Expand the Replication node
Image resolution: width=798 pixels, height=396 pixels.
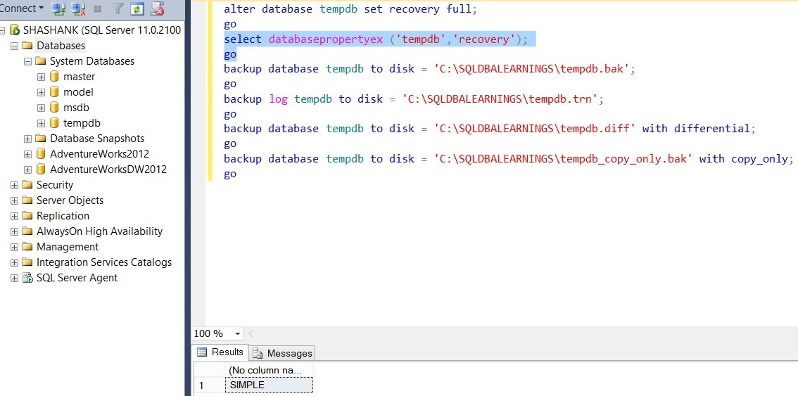[14, 216]
